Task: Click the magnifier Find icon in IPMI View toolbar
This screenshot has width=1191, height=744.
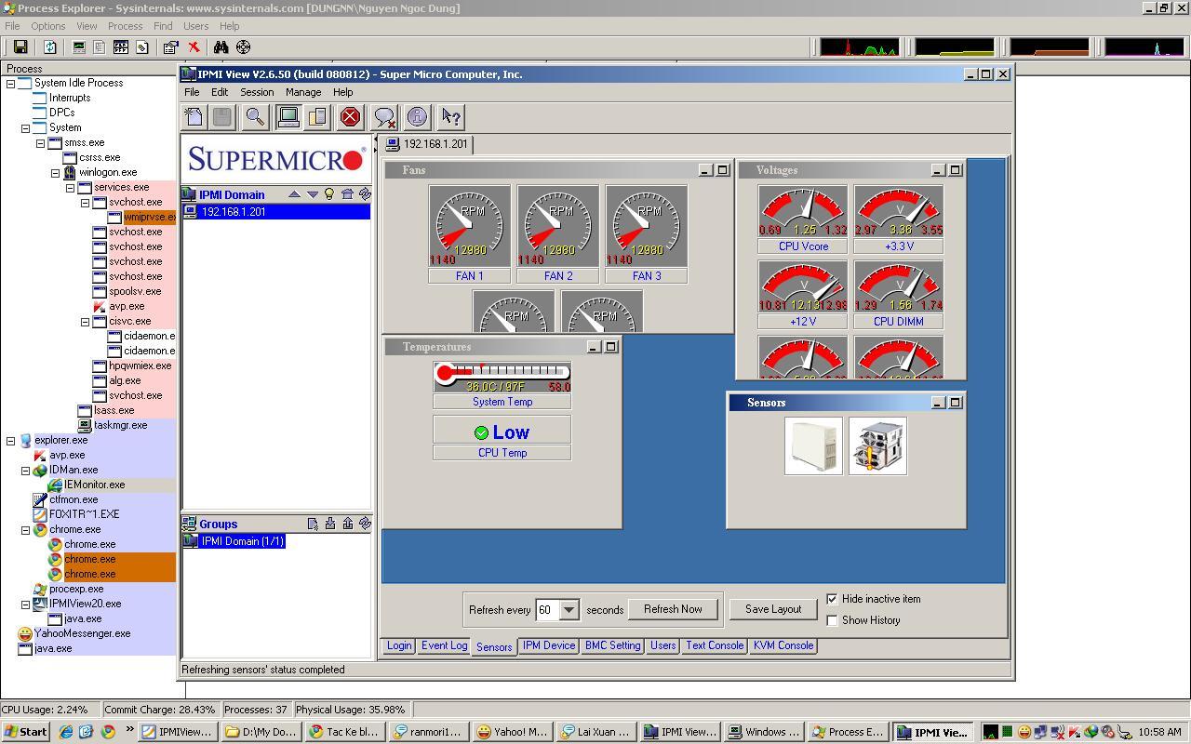Action: coord(254,116)
